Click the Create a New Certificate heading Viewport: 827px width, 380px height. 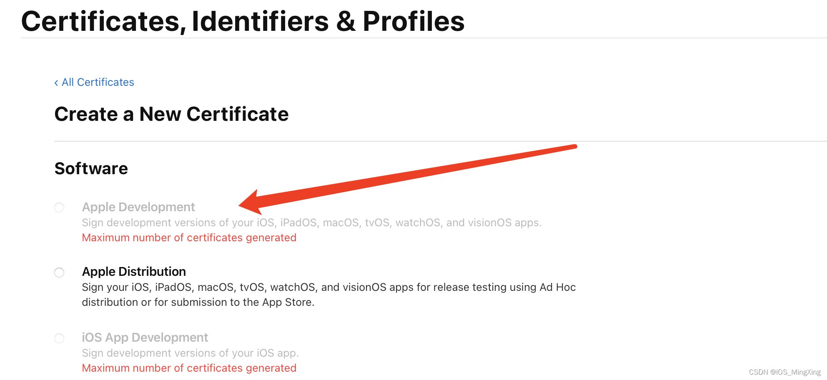[172, 114]
